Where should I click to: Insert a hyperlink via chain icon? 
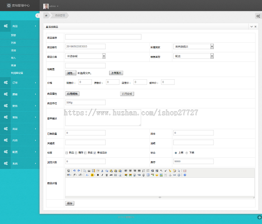click(174, 175)
